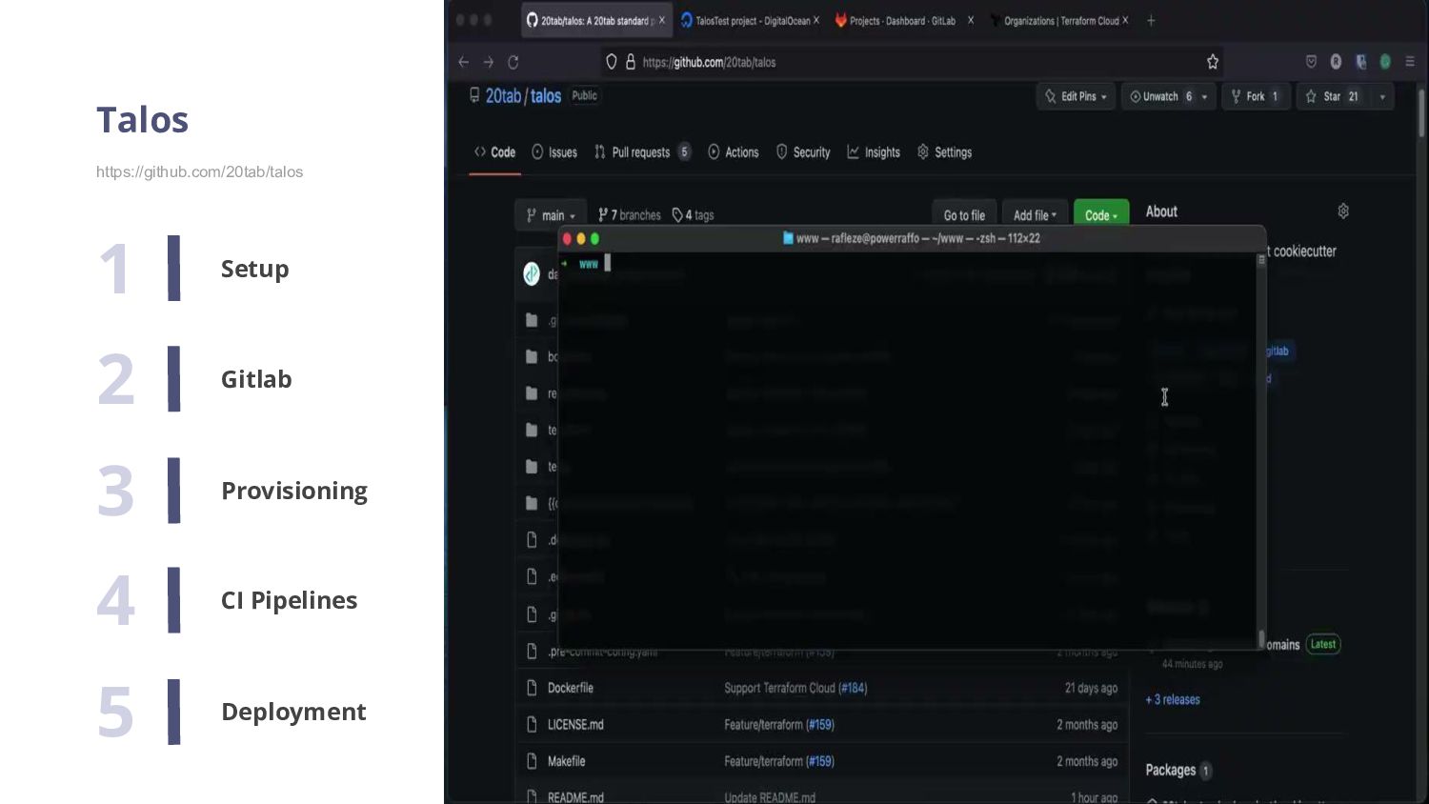Screen dimensions: 1429x804
Task: Click the browser forward arrow
Action: click(x=489, y=62)
